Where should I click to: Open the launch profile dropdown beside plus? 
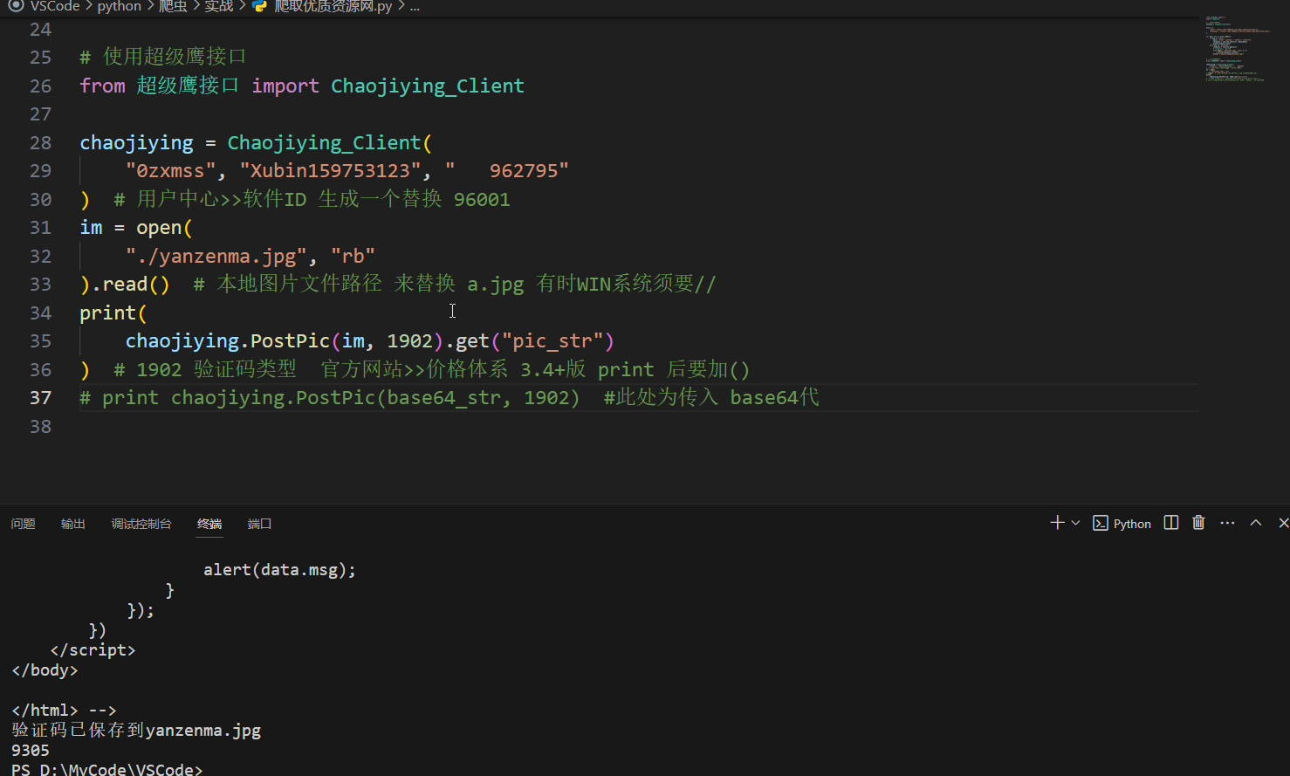[1075, 523]
